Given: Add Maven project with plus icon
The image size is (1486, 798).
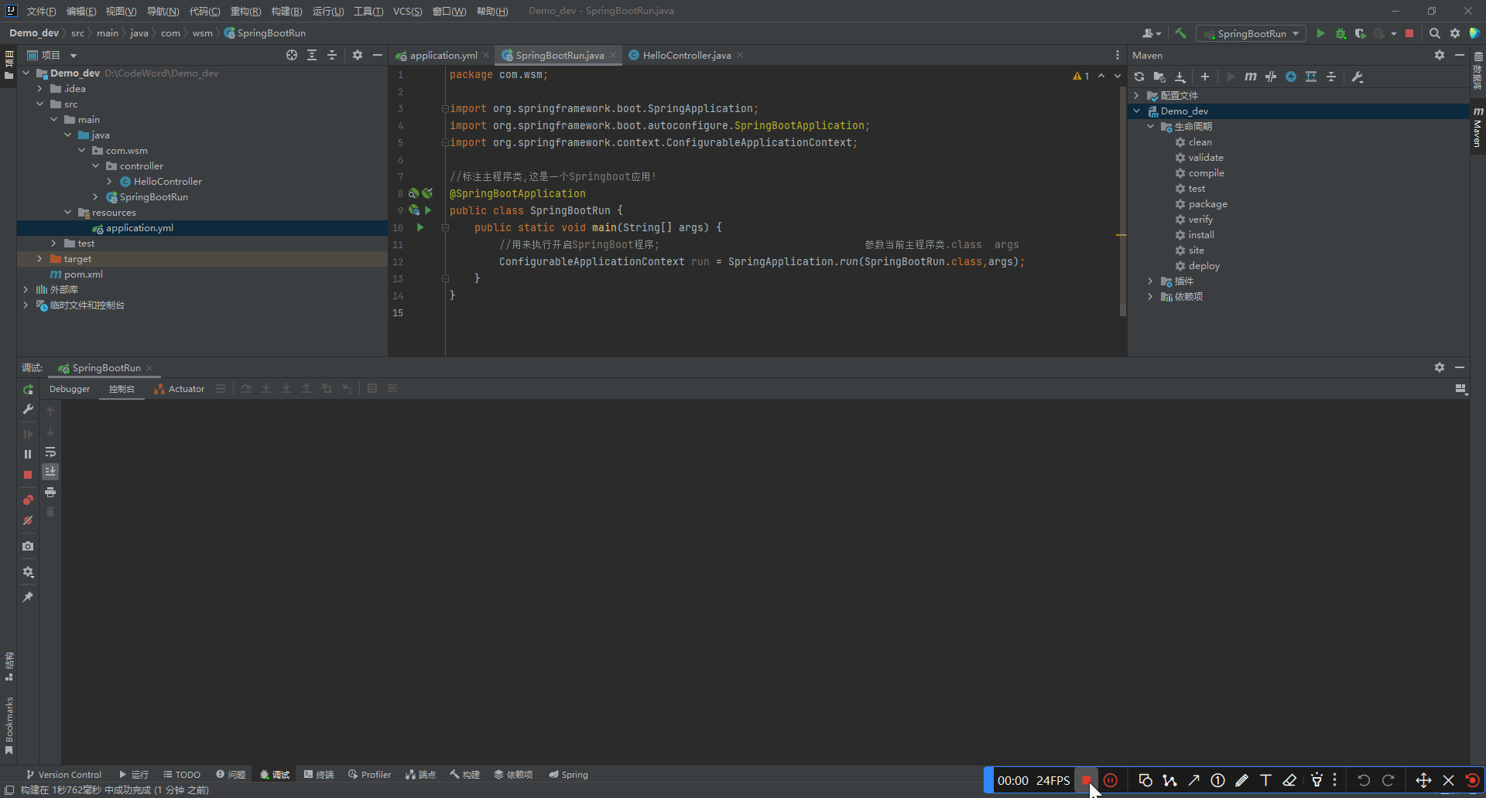Looking at the screenshot, I should (1205, 77).
